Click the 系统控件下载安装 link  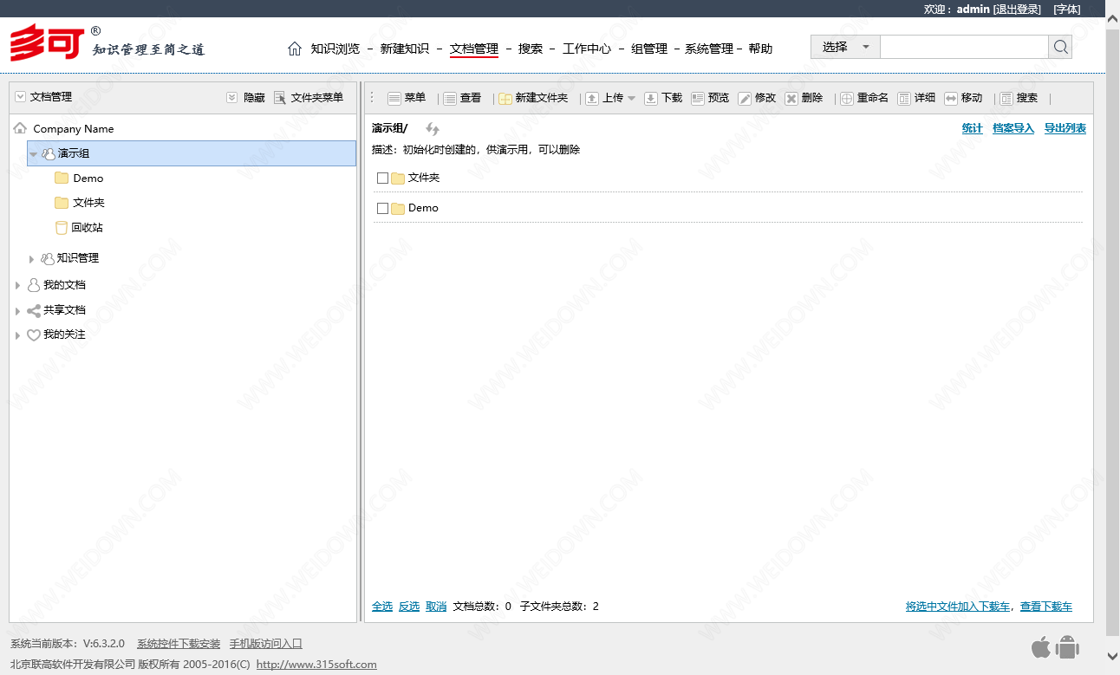(179, 644)
